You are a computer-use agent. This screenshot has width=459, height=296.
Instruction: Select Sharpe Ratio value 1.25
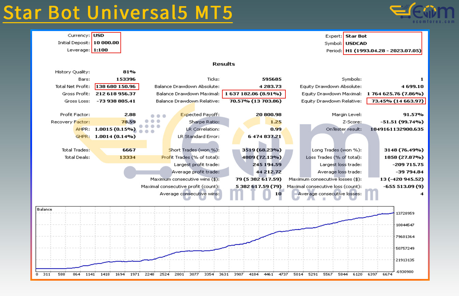276,122
